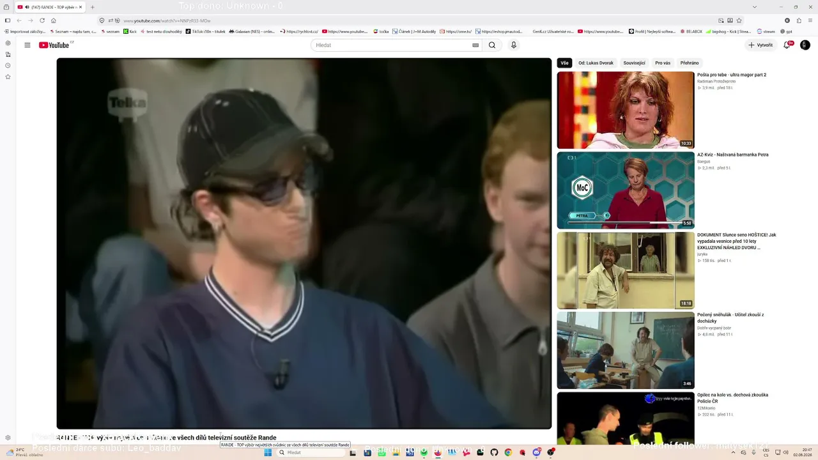Screen dimensions: 818x460
Task: Select the 'Od: Lukas Dvorak' chip
Action: [x=596, y=63]
